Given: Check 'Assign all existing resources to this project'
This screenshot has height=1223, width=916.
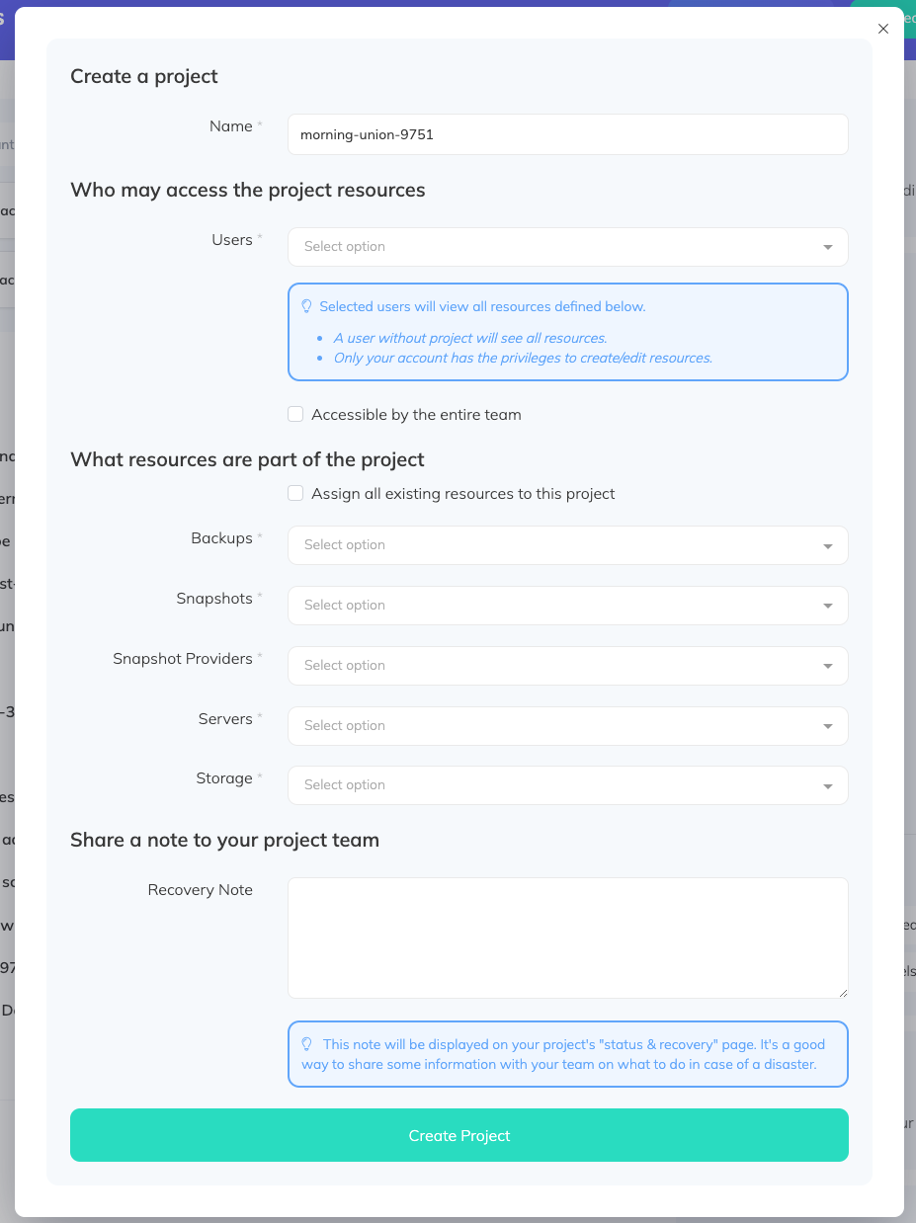Looking at the screenshot, I should coord(295,493).
